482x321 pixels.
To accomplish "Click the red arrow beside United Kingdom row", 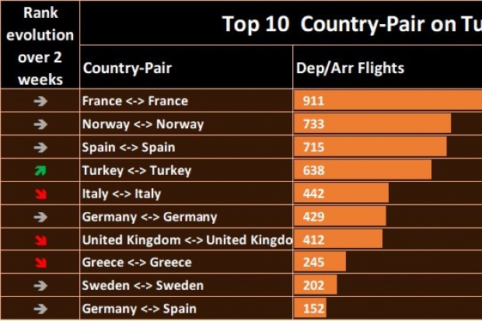I will point(40,240).
